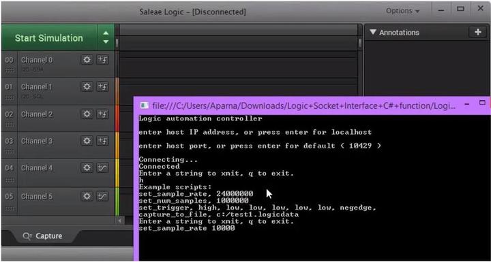The image size is (491, 262).
Task: Select the Channel 2 label
Action: [37, 114]
